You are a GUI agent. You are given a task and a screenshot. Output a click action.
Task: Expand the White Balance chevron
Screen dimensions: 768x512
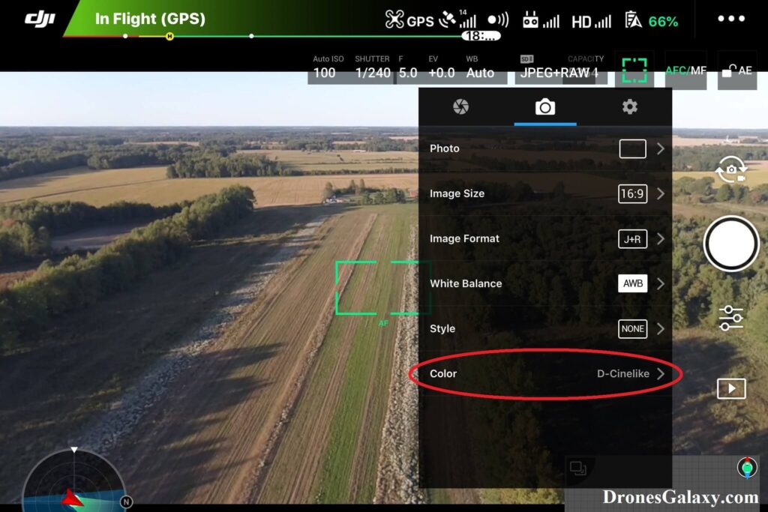pos(661,284)
